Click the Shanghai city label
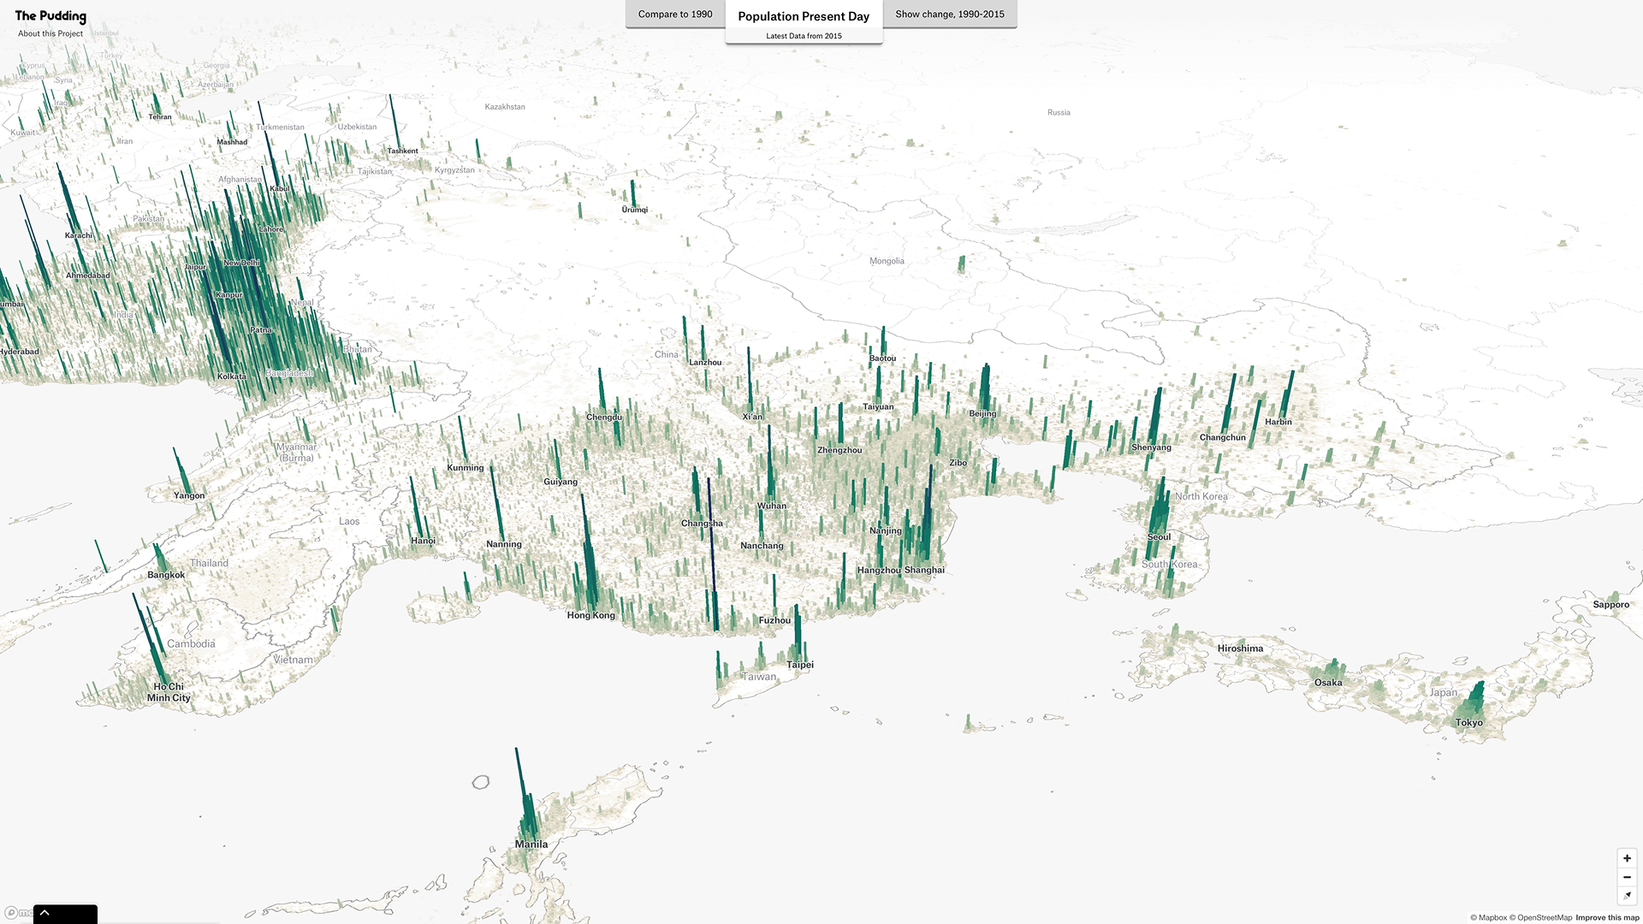Screen dimensions: 1643x924 pos(924,570)
